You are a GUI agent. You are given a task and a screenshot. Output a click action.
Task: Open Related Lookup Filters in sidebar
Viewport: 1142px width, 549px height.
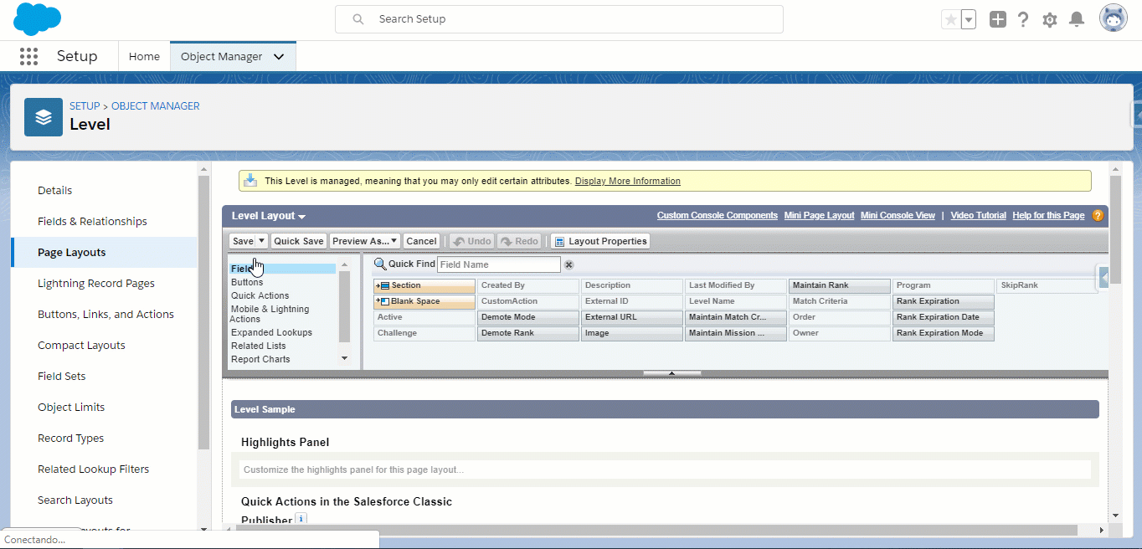click(93, 469)
